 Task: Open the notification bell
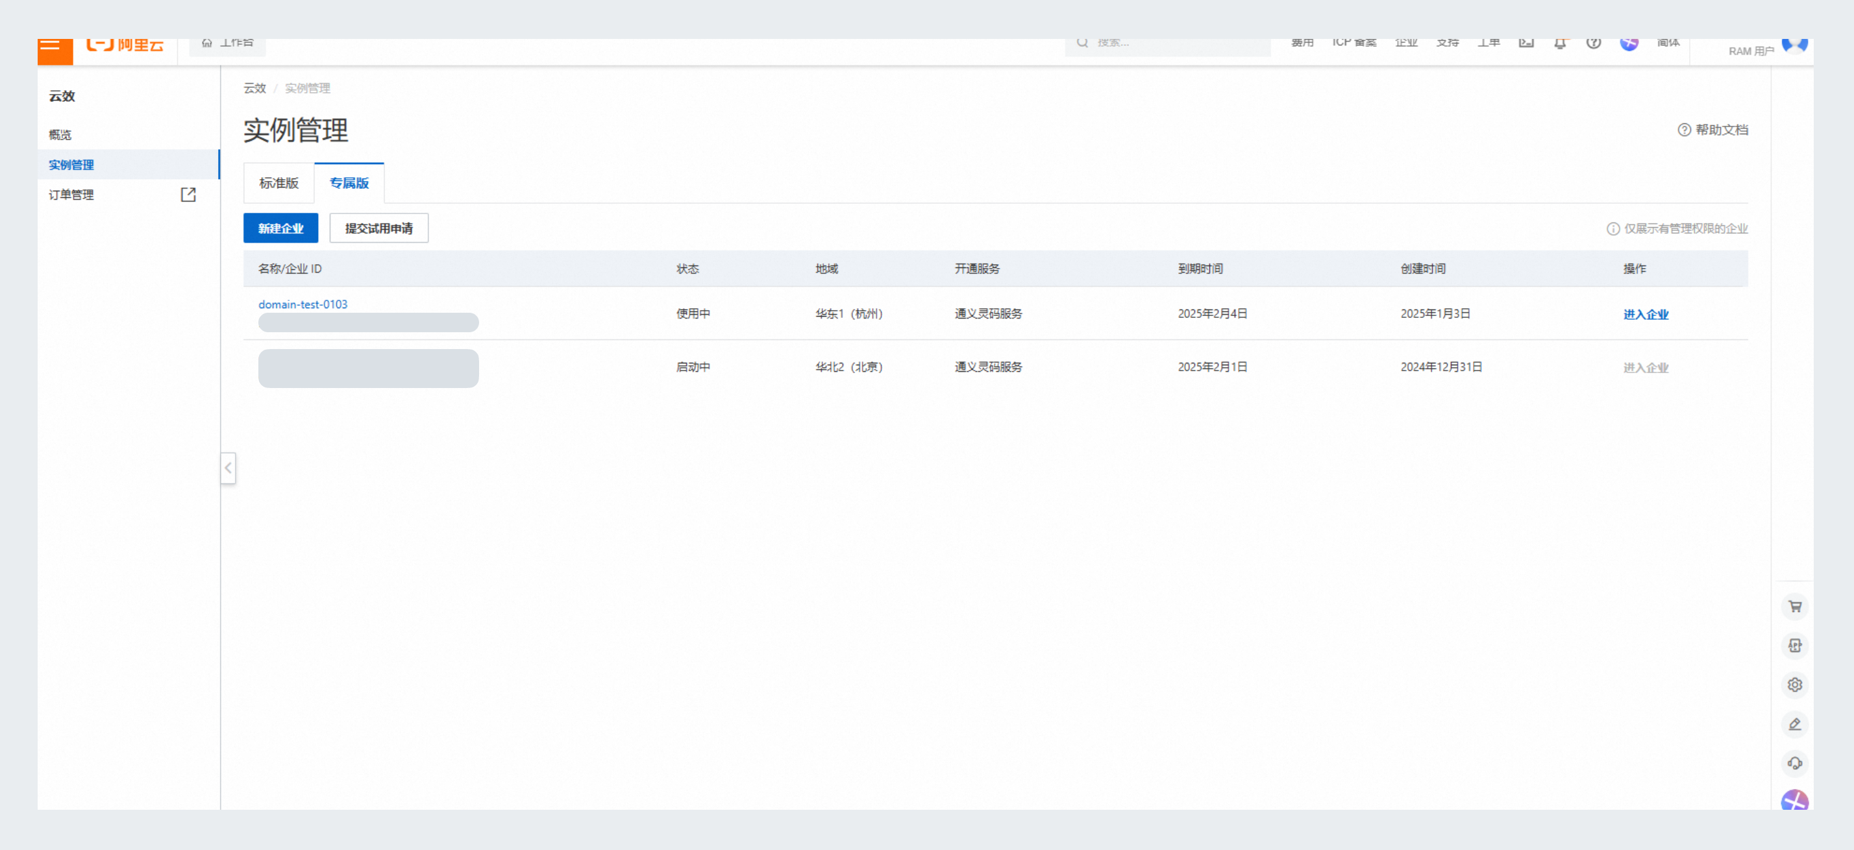[1560, 44]
